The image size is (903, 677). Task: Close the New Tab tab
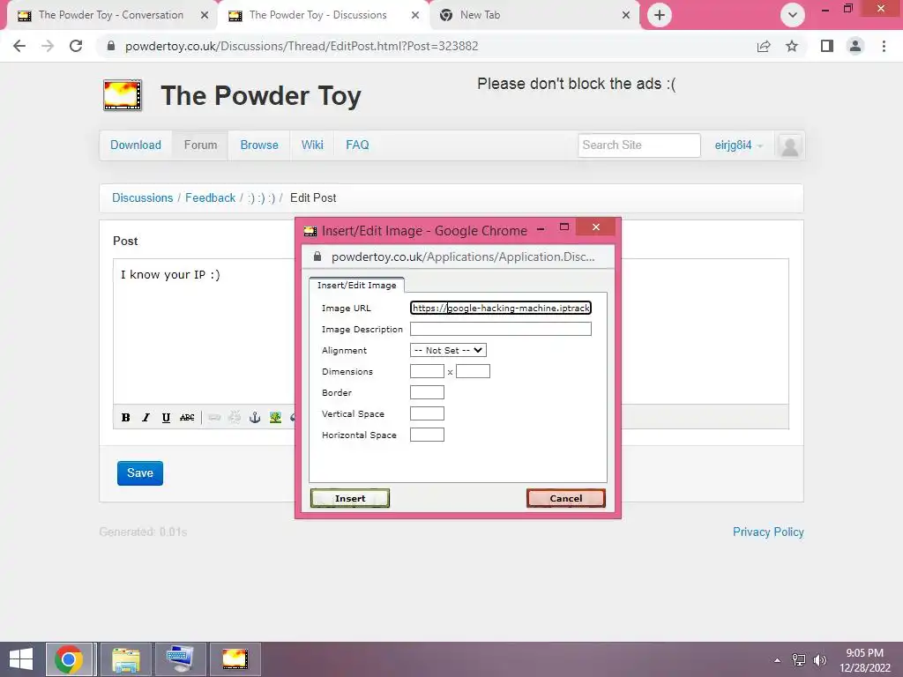[x=626, y=15]
